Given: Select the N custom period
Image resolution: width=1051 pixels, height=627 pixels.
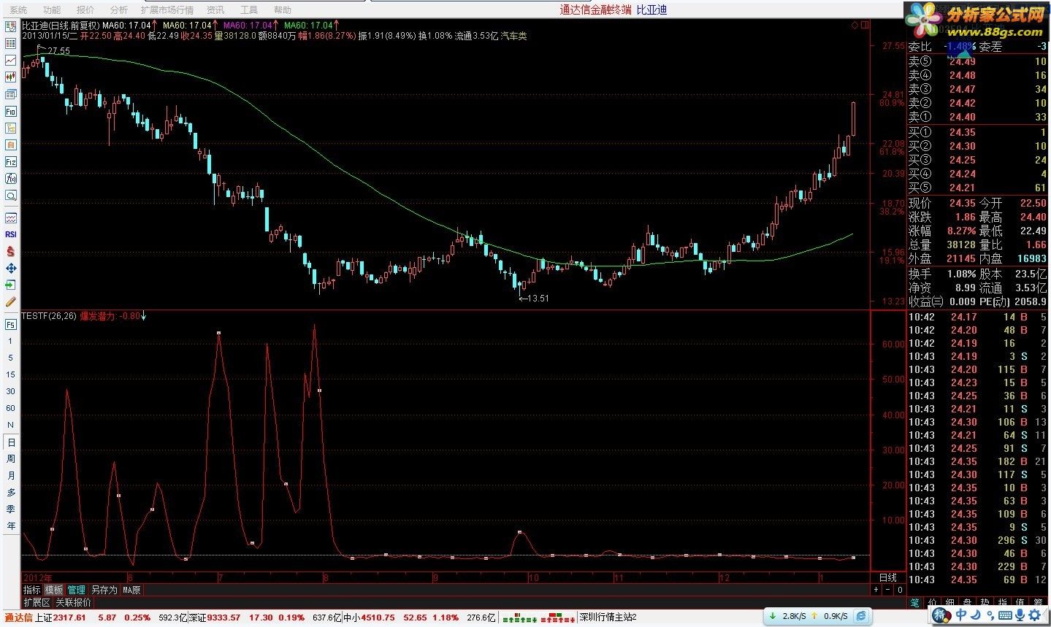Looking at the screenshot, I should click(10, 425).
